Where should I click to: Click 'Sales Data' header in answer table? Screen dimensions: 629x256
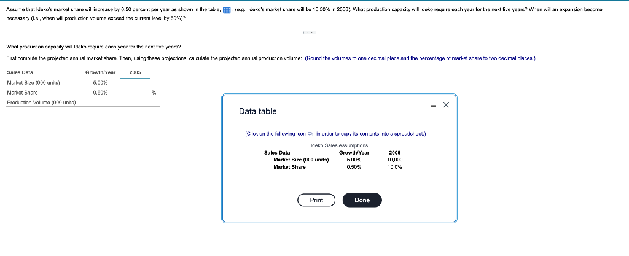click(20, 72)
